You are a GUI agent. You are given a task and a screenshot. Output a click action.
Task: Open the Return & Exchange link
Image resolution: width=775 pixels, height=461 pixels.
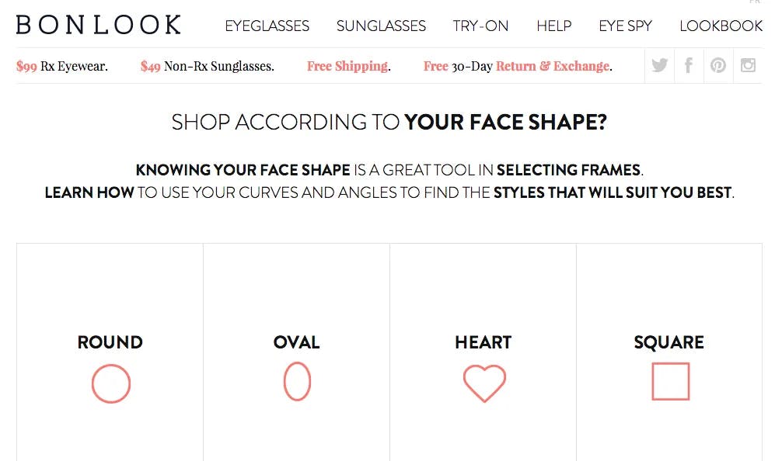pyautogui.click(x=553, y=66)
